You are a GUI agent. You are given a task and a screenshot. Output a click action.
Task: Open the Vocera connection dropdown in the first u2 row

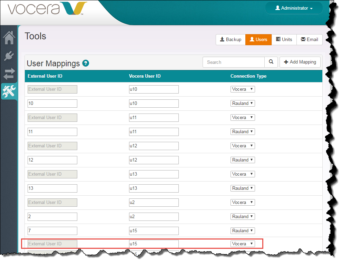click(243, 202)
